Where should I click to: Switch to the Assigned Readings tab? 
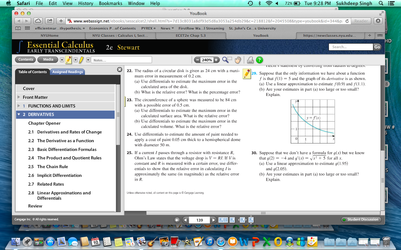[x=67, y=72]
